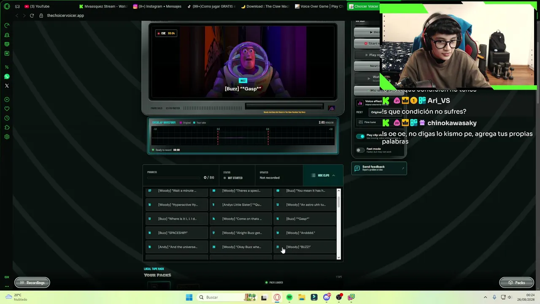This screenshot has width=540, height=304.
Task: Select clip 16 Buzz SPACESHIP!
Action: point(177,233)
